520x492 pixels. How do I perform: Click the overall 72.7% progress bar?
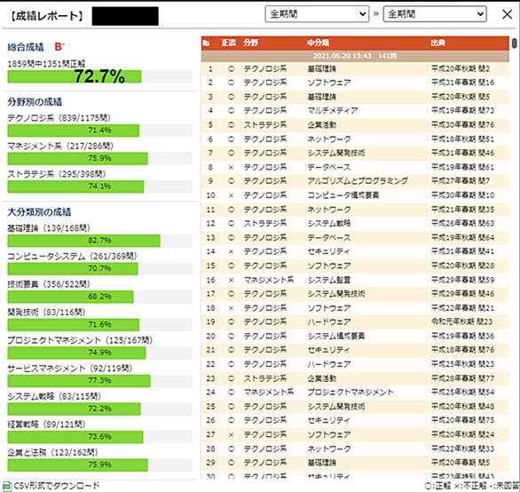[99, 76]
